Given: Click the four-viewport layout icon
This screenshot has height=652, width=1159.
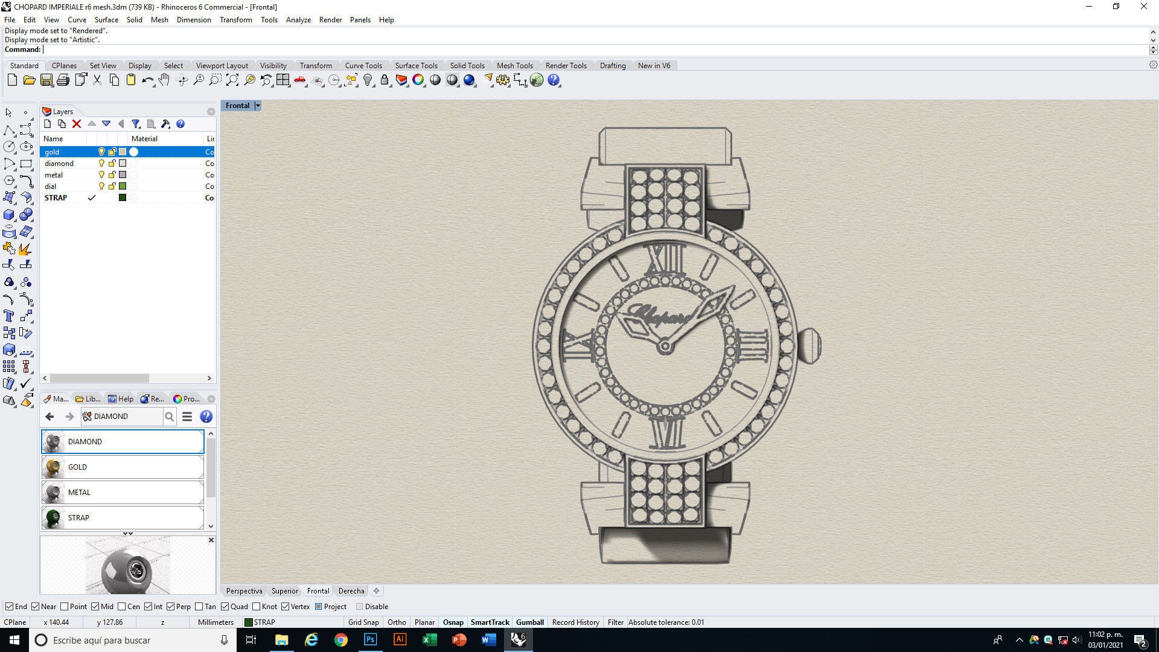Looking at the screenshot, I should click(283, 80).
